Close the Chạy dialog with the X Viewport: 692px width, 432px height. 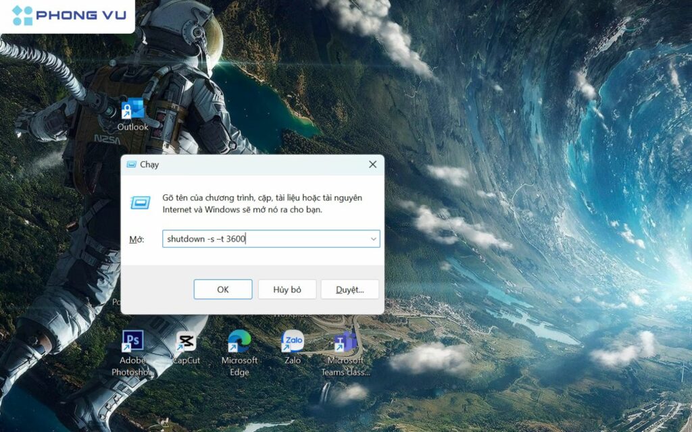372,164
